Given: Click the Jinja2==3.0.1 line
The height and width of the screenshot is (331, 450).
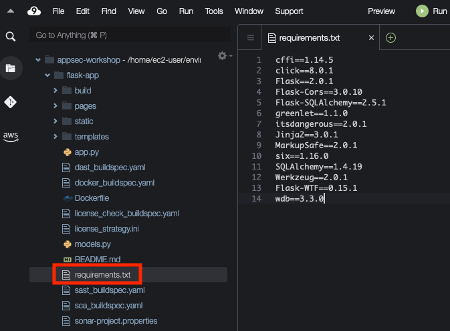Looking at the screenshot, I should click(x=306, y=135).
